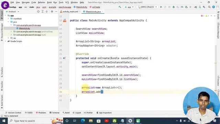Expand Gradle Scripts node
The width and height of the screenshot is (220, 124).
5,41
